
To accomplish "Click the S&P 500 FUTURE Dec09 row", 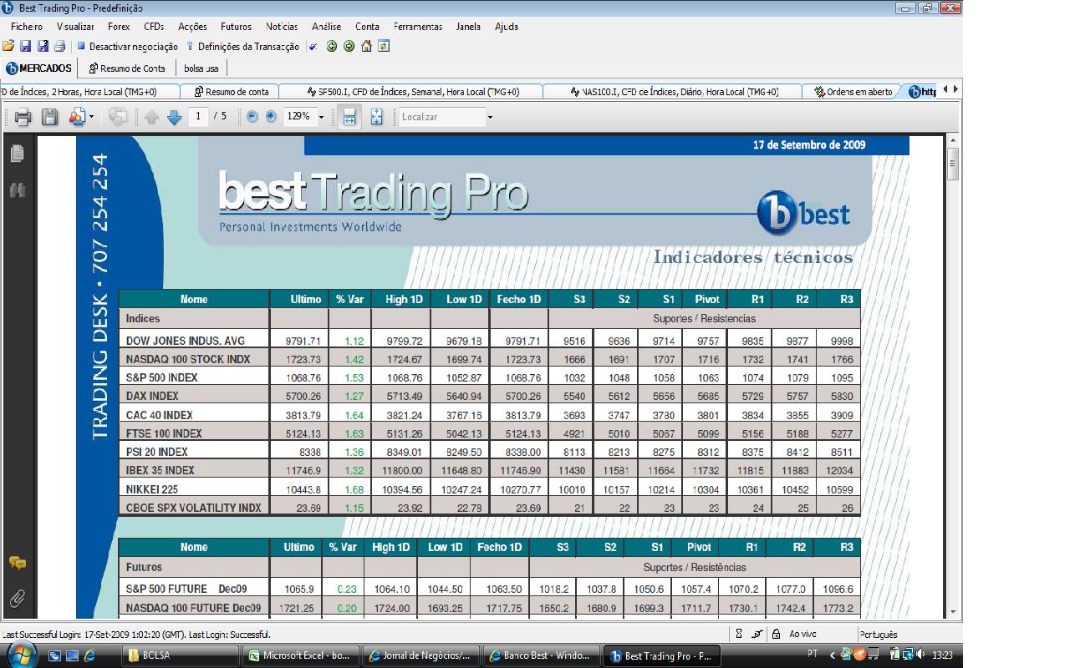I will click(x=489, y=589).
